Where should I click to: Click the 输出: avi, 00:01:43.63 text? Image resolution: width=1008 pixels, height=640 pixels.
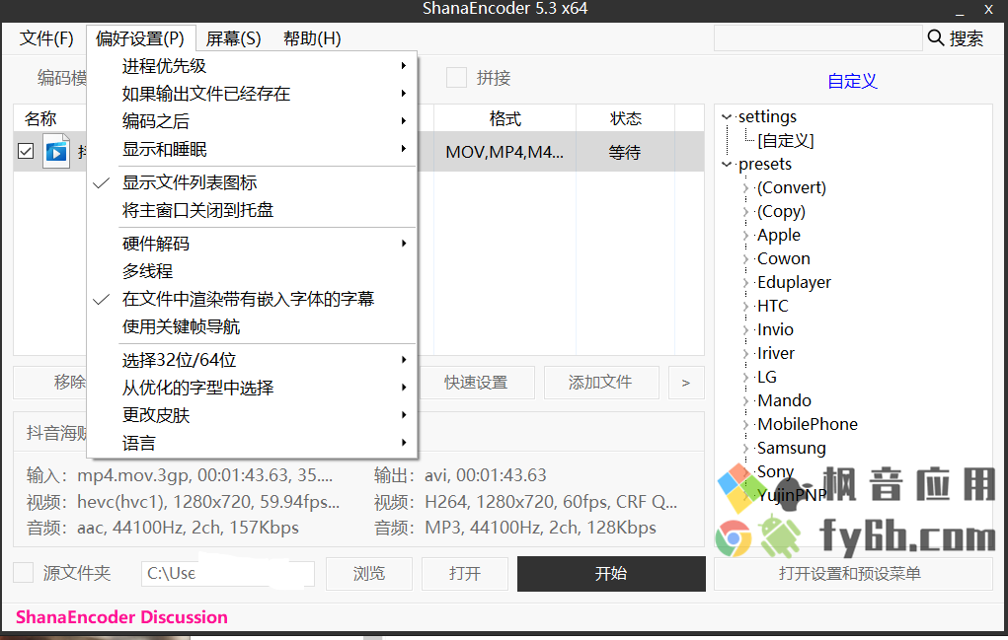coord(460,475)
